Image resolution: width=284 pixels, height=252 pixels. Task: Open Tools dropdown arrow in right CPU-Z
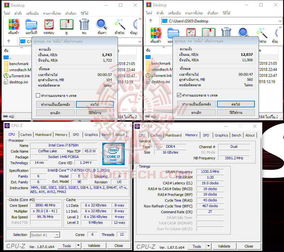[208, 246]
